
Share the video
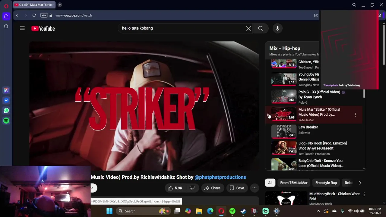click(212, 188)
